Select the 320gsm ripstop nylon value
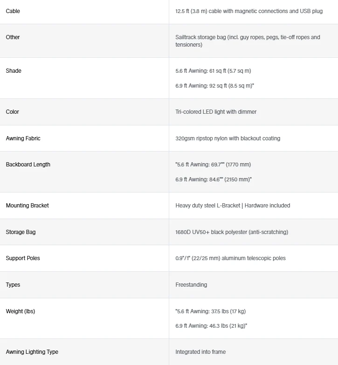 (228, 138)
